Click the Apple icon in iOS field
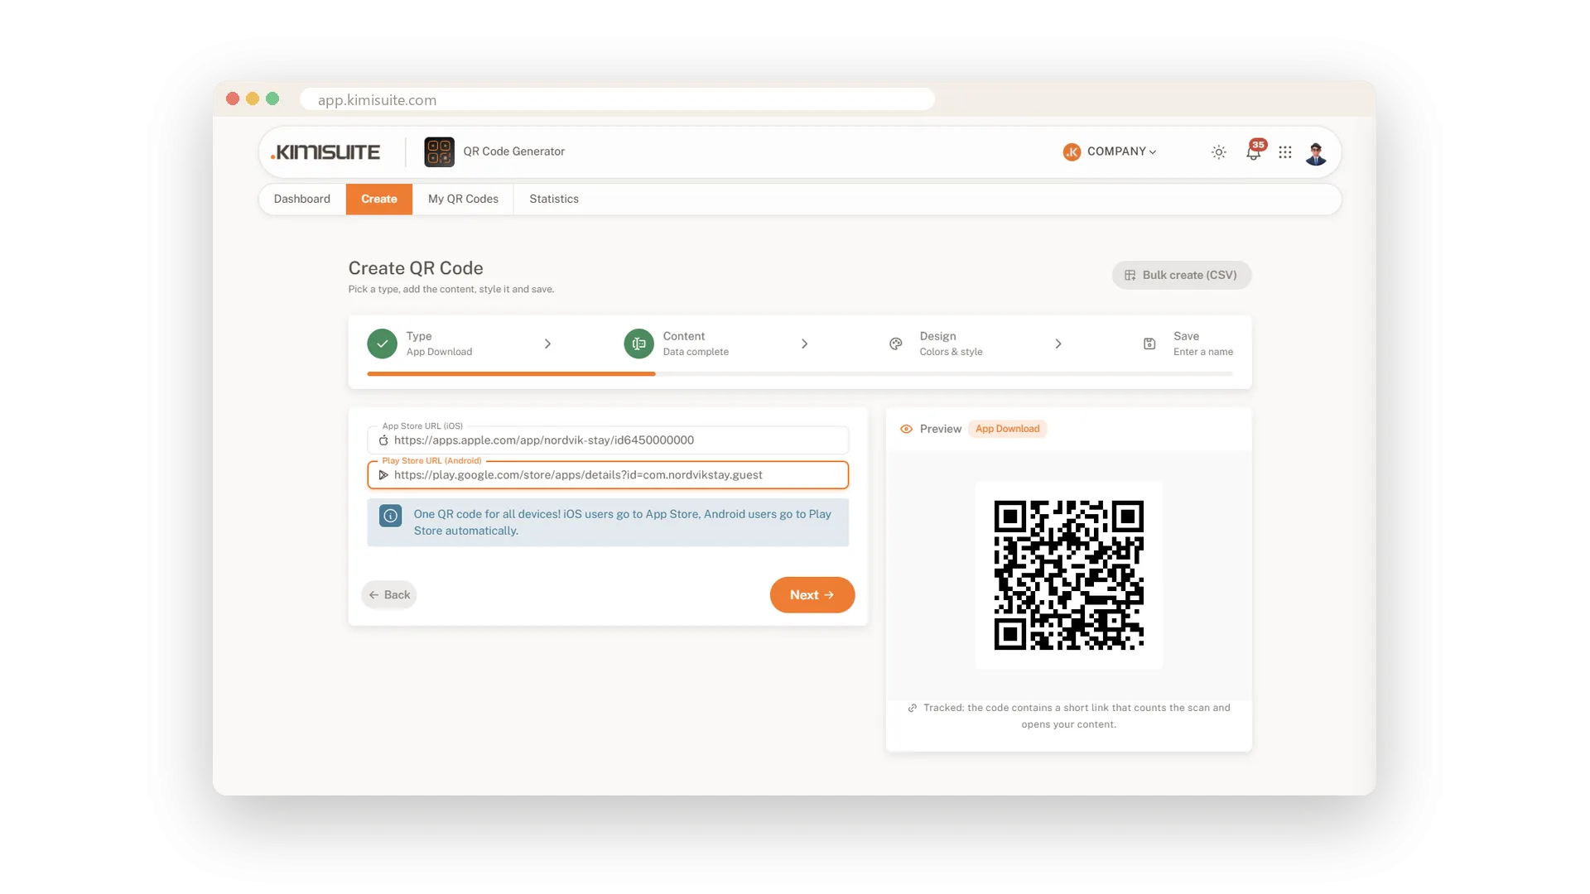 tap(383, 440)
